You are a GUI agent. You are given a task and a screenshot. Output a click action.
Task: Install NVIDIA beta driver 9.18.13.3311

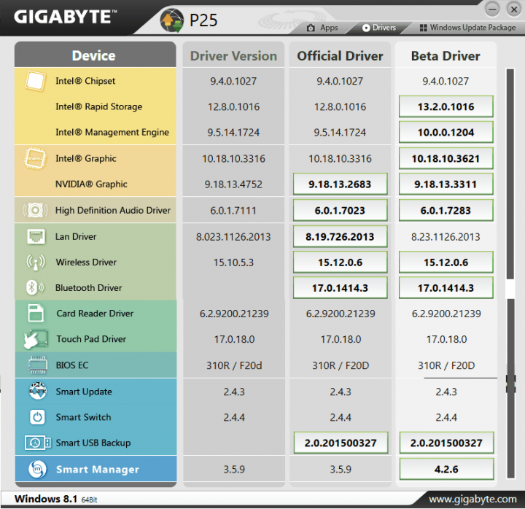(446, 184)
